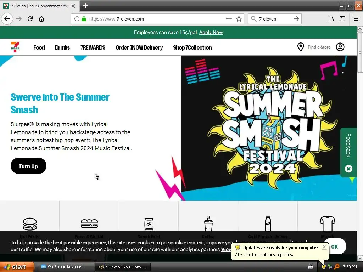Image resolution: width=363 pixels, height=272 pixels.
Task: Select the 7-Eleven taskbar window button
Action: coord(123,267)
